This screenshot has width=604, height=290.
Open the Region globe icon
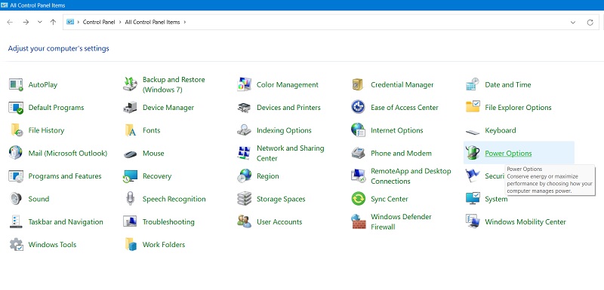(x=244, y=176)
